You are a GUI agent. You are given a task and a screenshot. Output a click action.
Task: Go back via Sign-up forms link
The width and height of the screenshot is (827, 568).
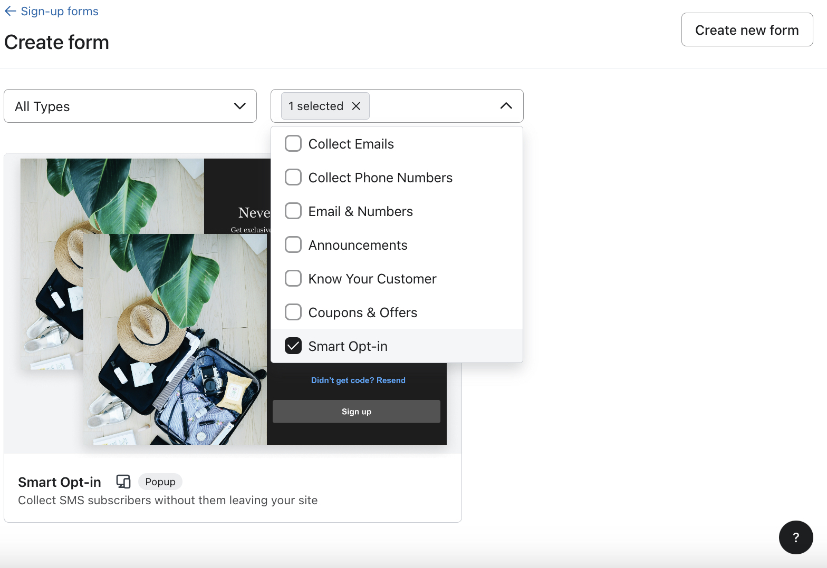[59, 12]
